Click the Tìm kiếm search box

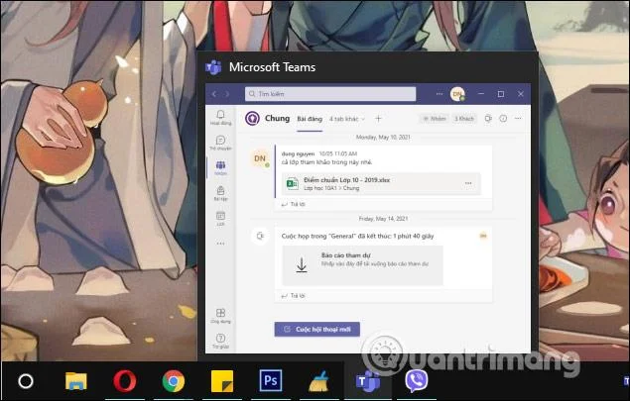(x=330, y=94)
